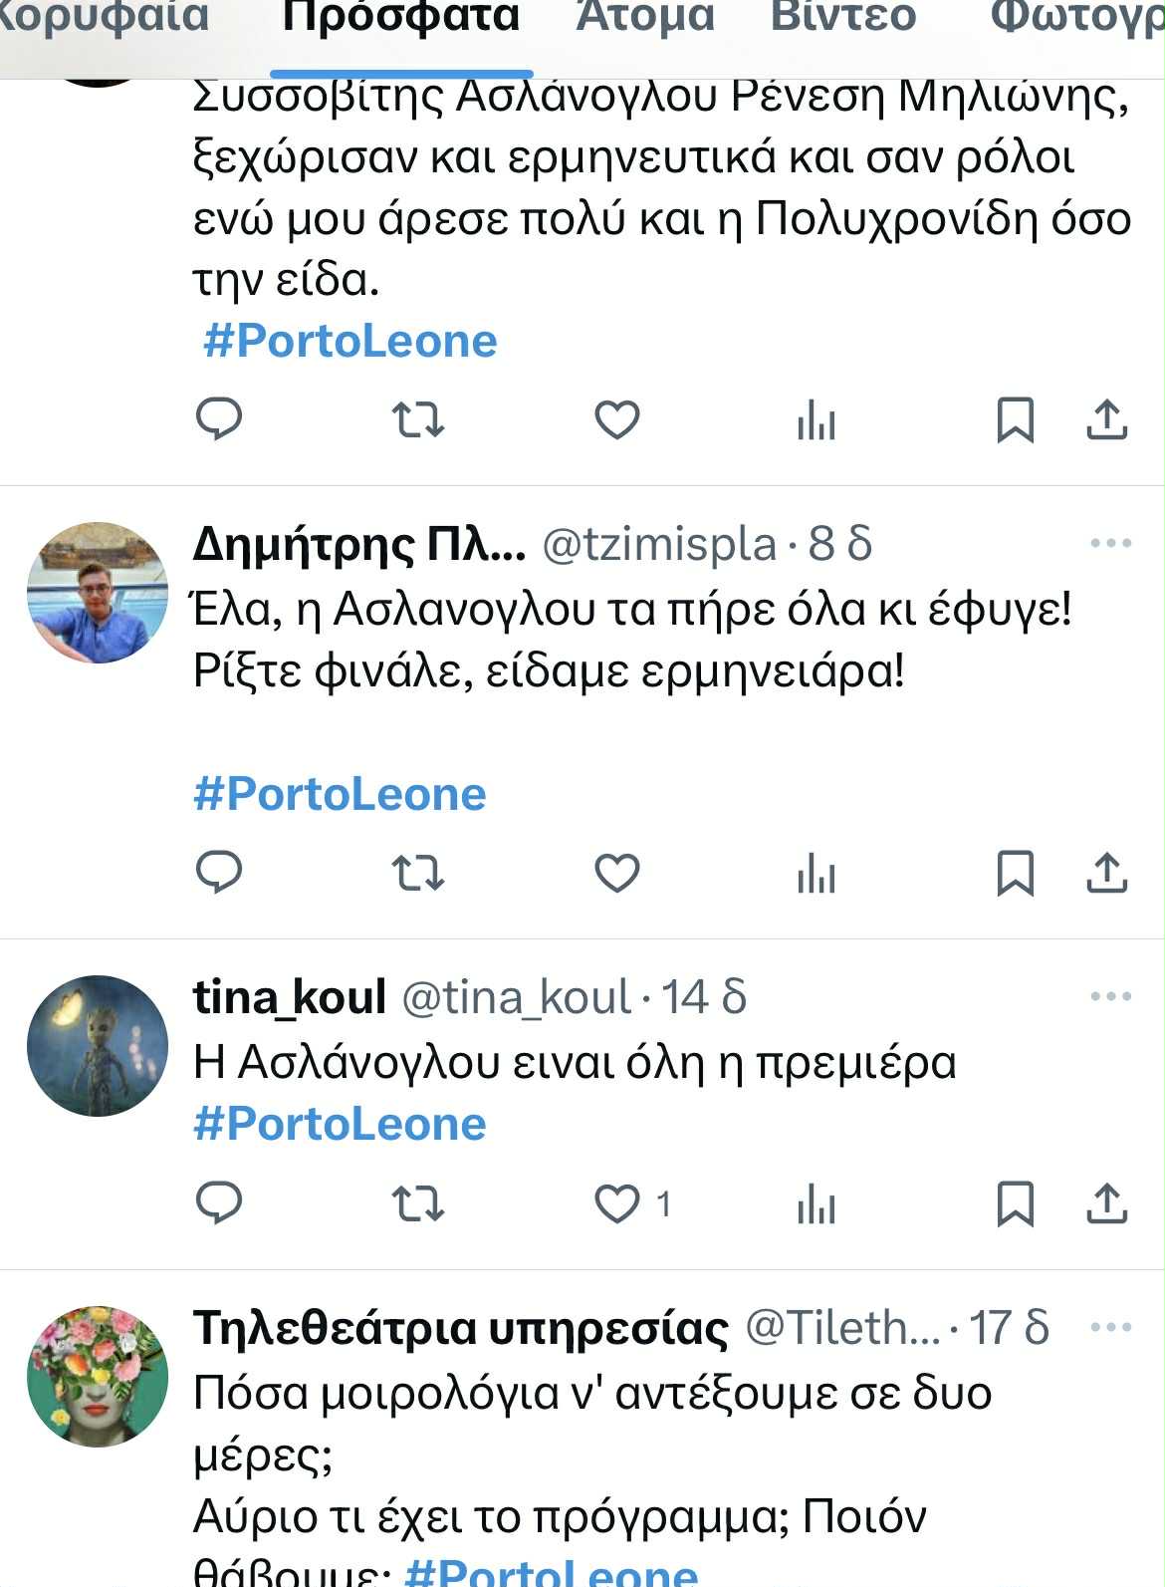Bookmark tina_koul's tweet
Viewport: 1165px width, 1587px height.
coord(1015,1203)
